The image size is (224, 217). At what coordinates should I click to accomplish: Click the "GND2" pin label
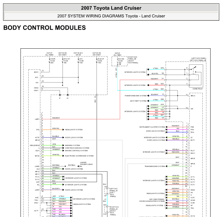pyautogui.click(x=36, y=88)
